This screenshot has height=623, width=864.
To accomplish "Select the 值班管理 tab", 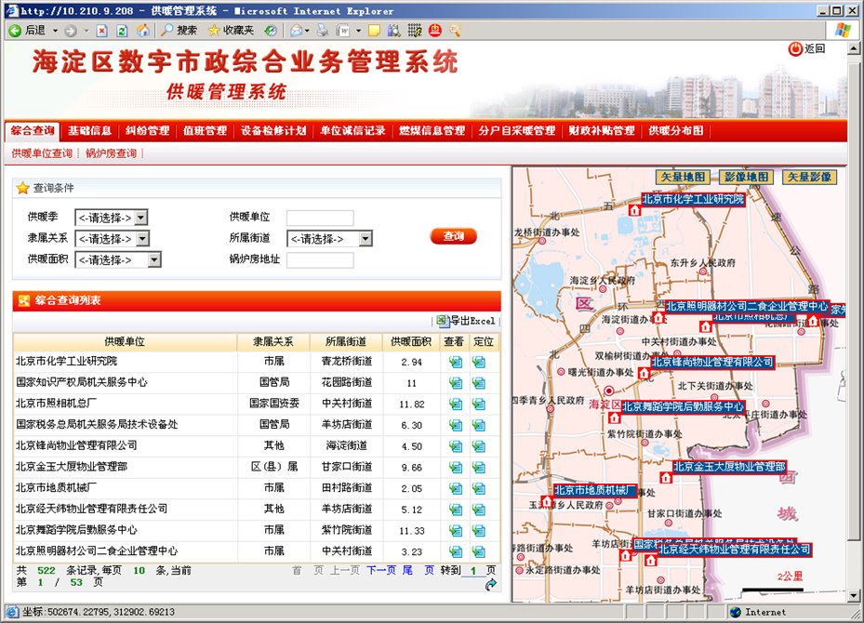I will coord(205,131).
